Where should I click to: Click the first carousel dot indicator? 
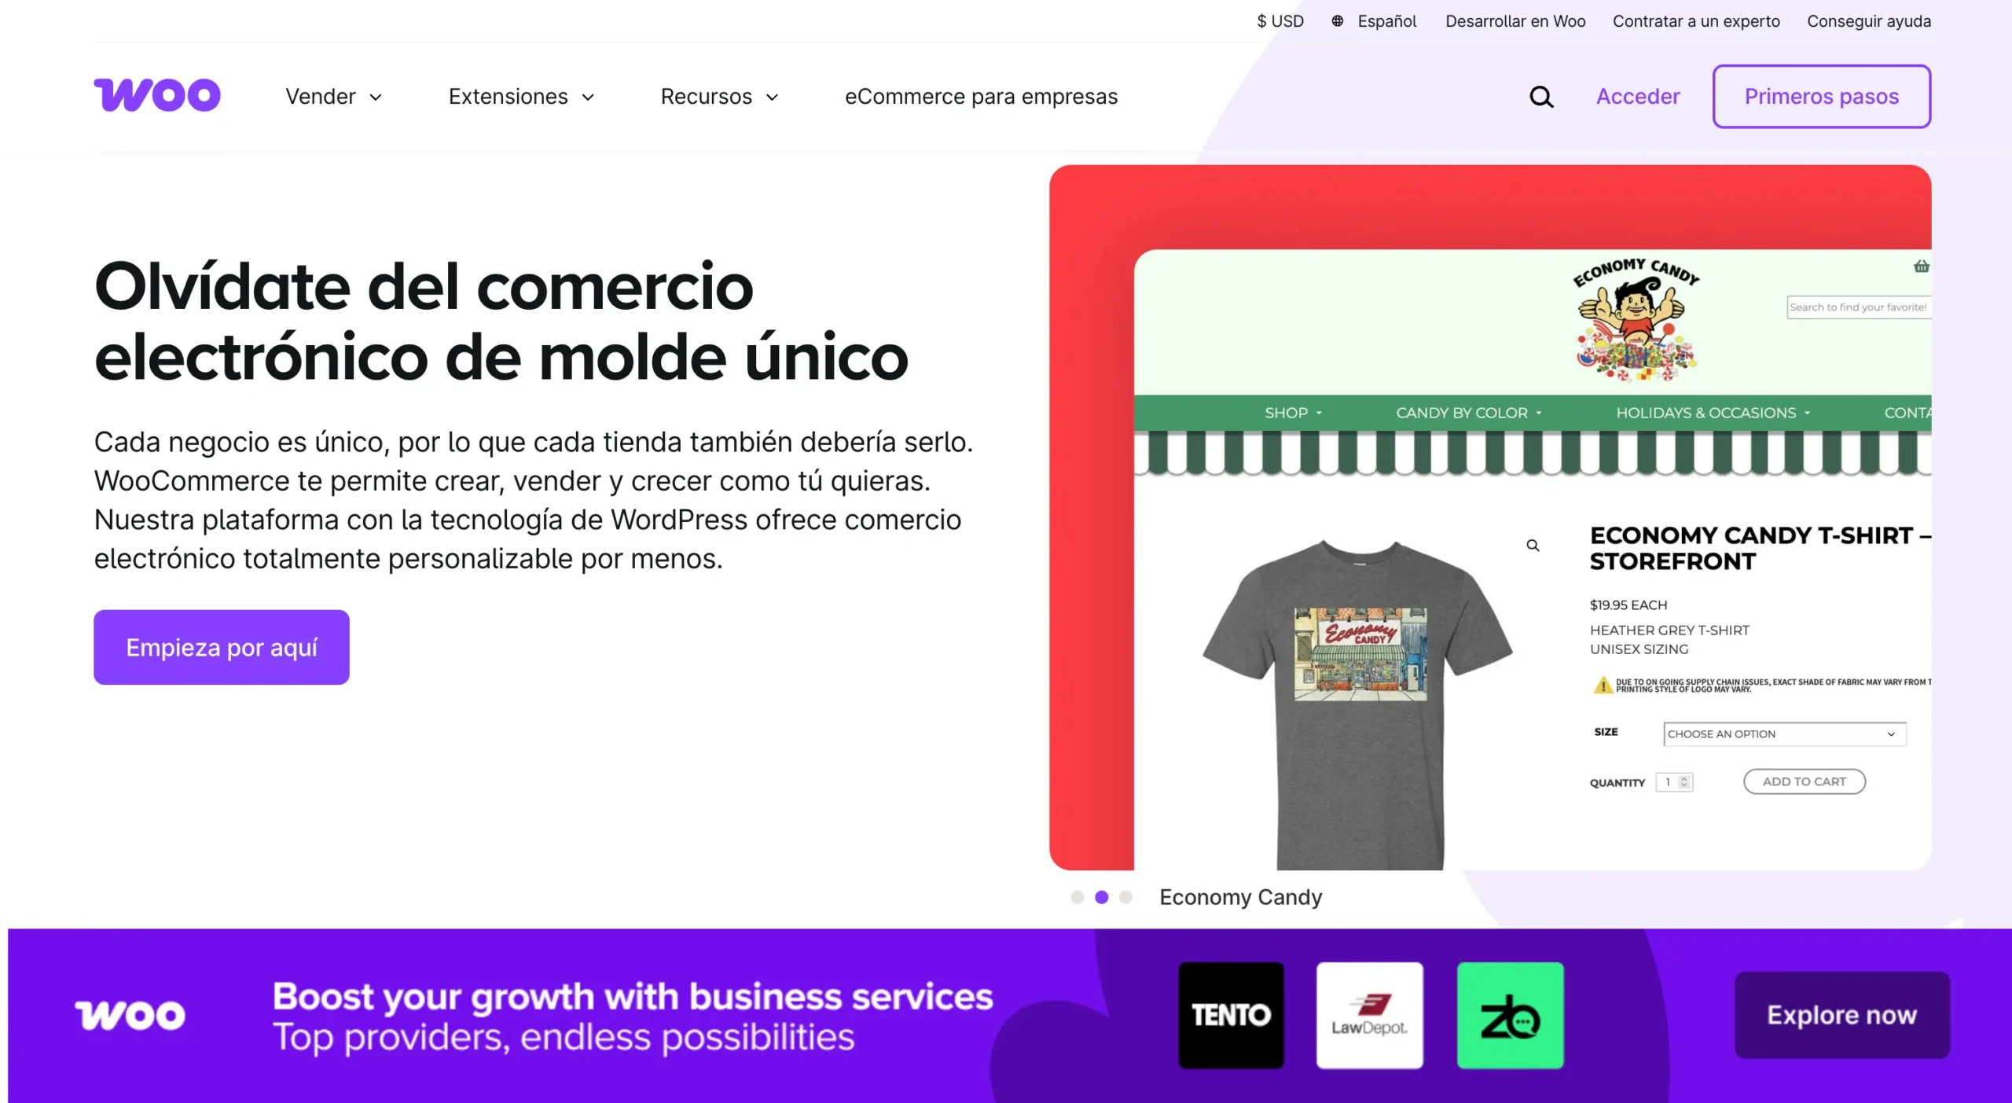1074,896
